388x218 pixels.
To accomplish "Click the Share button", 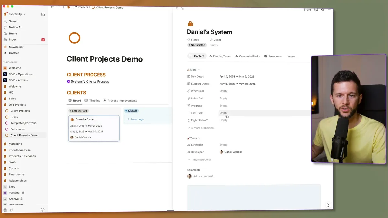I will [x=307, y=10].
